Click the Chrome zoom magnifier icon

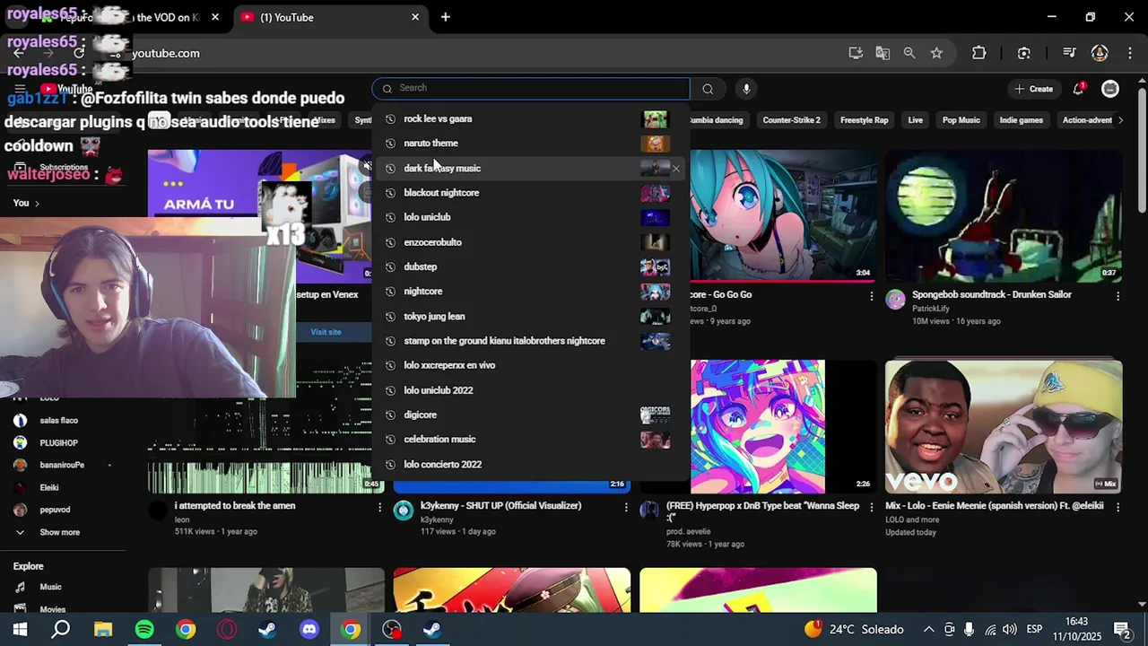[909, 53]
